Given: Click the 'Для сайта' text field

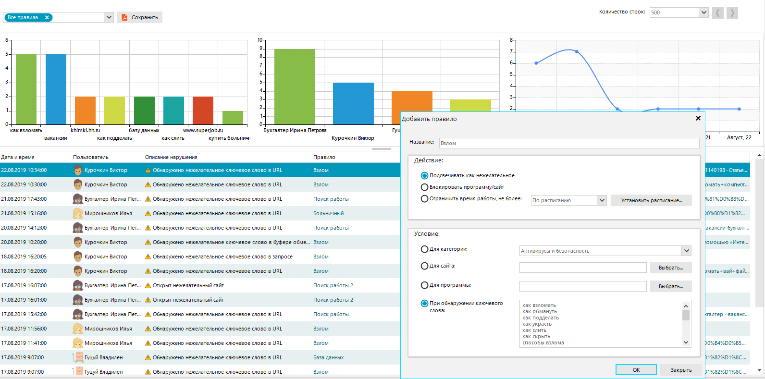Looking at the screenshot, I should [x=583, y=268].
